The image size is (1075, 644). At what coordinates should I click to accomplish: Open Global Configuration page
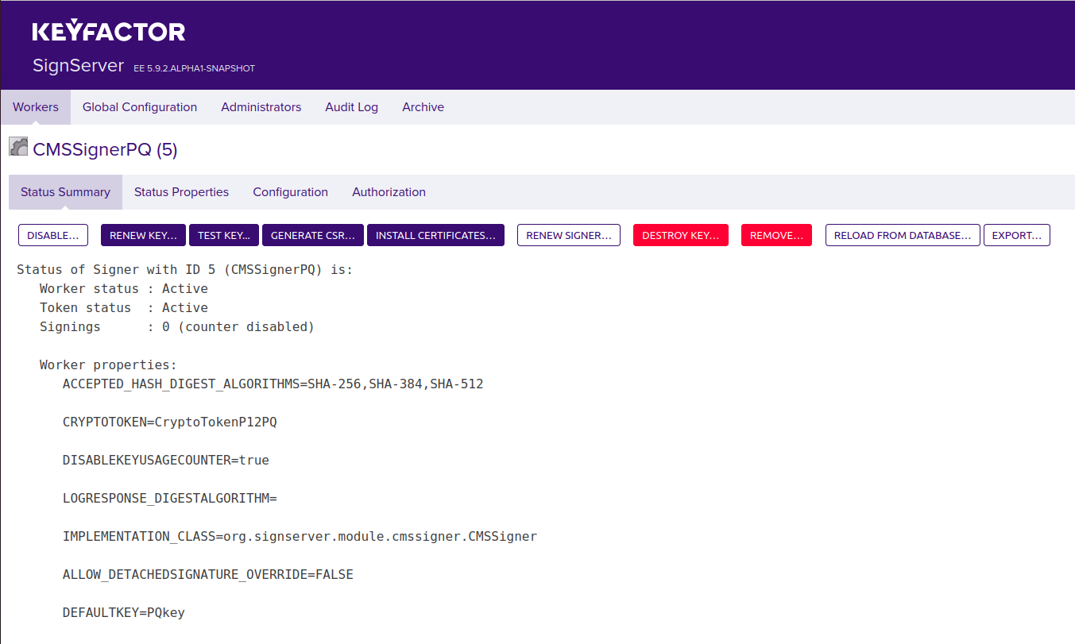click(140, 106)
